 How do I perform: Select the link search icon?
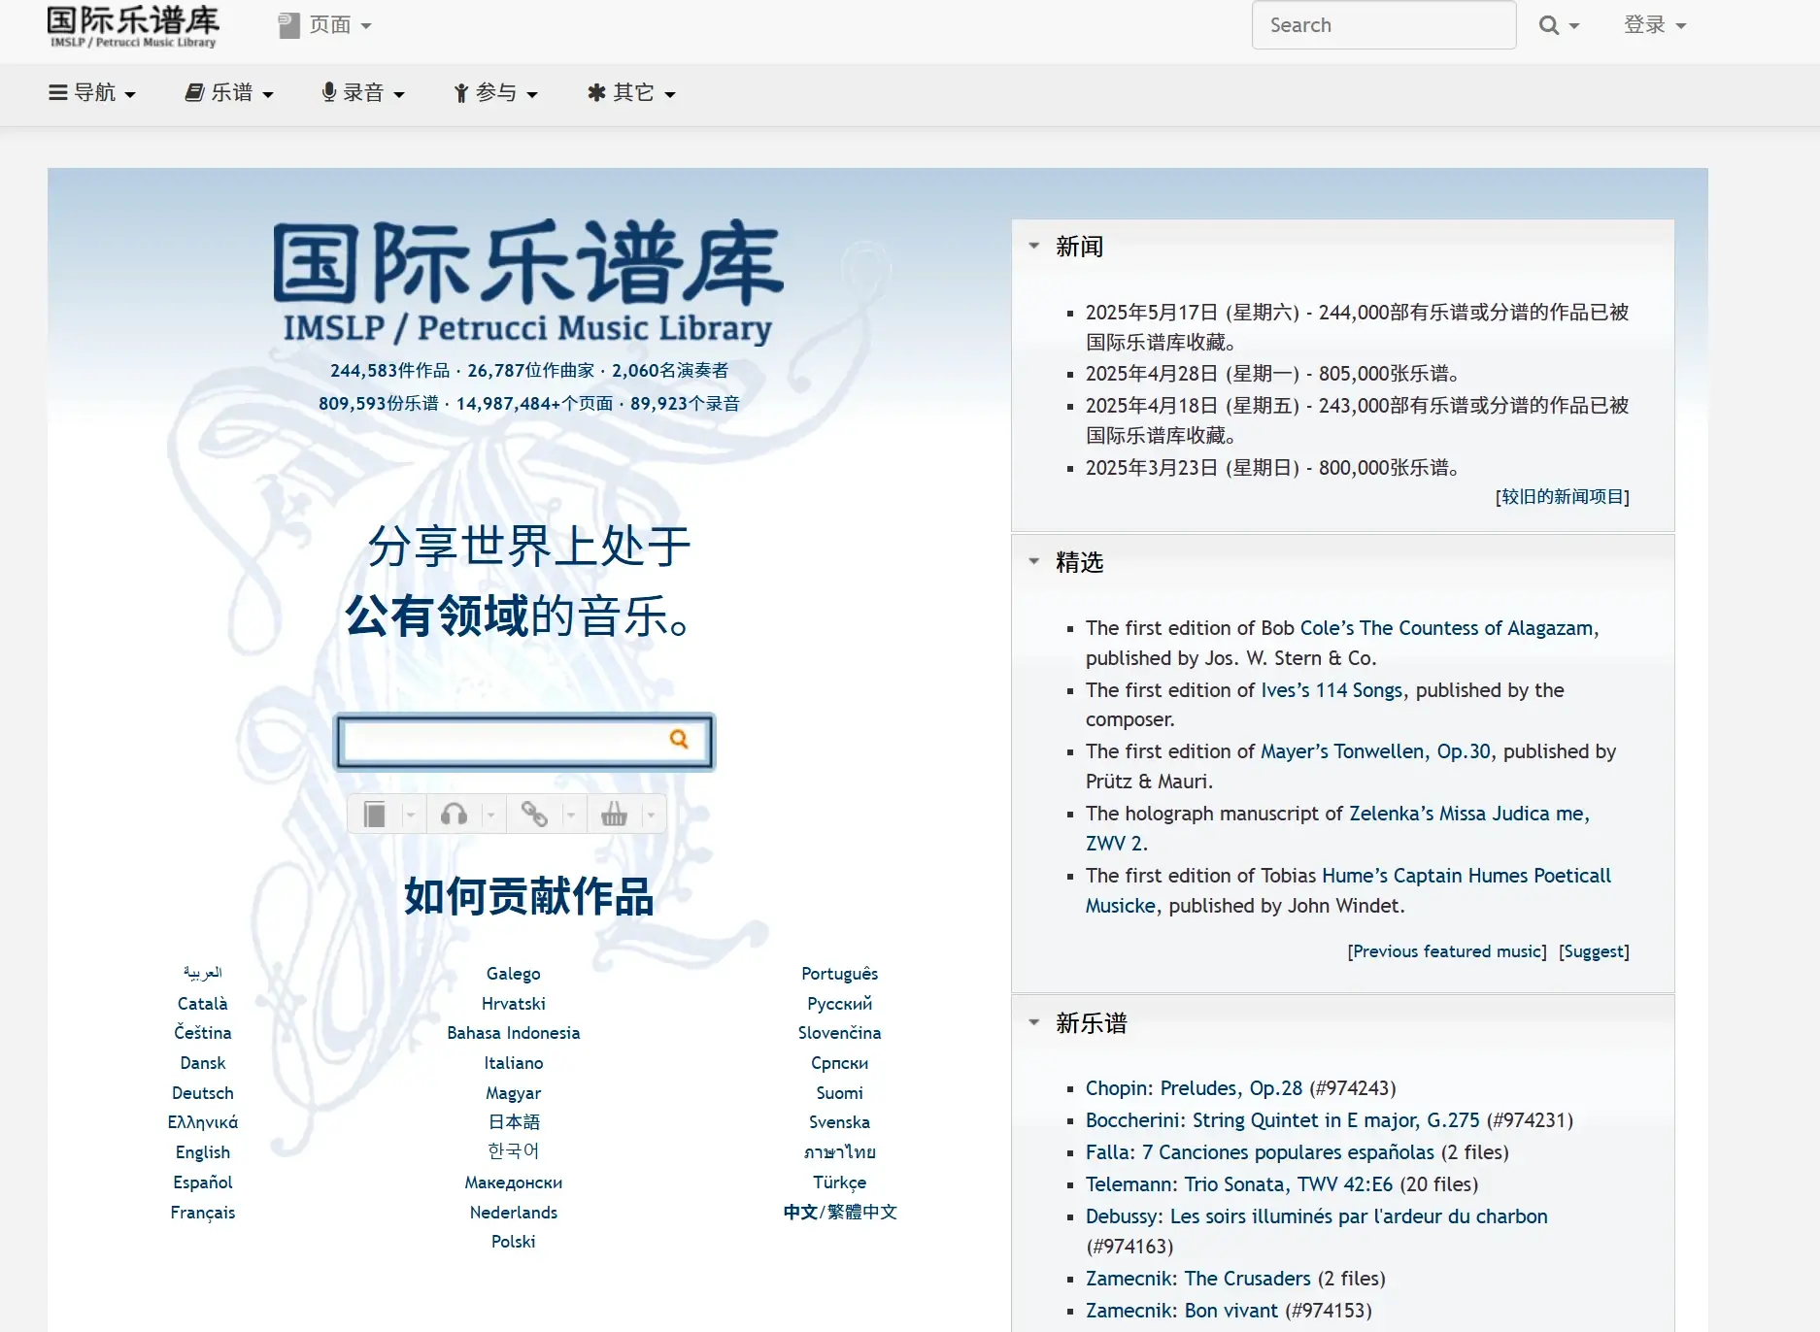pyautogui.click(x=534, y=814)
